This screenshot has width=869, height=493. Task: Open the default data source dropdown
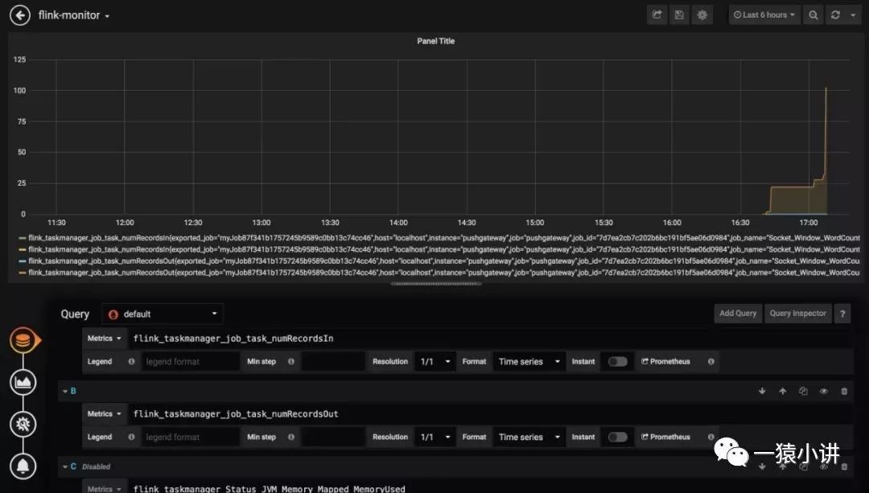pyautogui.click(x=163, y=314)
